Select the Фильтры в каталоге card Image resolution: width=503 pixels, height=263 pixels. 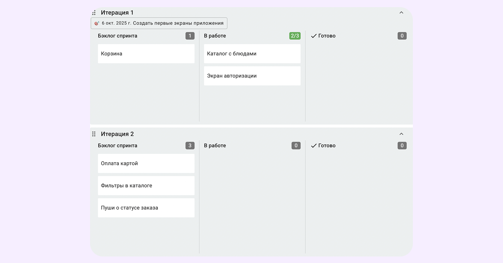[x=146, y=185]
